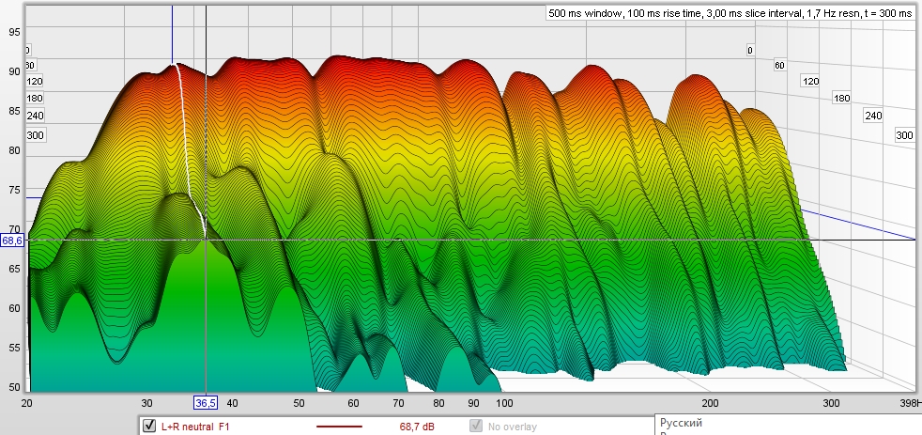Toggle the No overlay checkbox
The image size is (922, 435).
(x=476, y=427)
